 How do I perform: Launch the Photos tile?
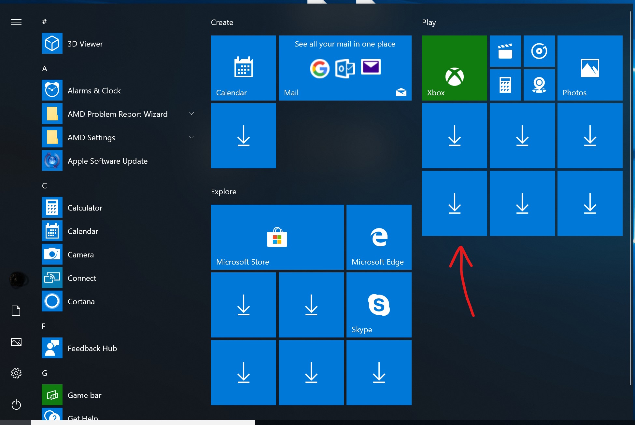point(590,68)
